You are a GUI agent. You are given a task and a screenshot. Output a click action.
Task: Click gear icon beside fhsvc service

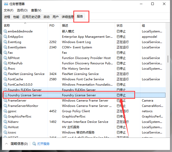[5, 69]
